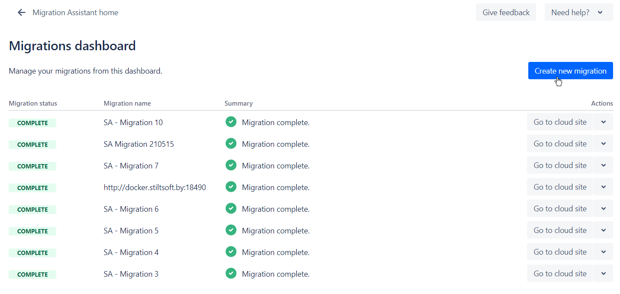The height and width of the screenshot is (294, 620).
Task: Click green checkmark for SA - Migration 7
Action: pos(231,165)
